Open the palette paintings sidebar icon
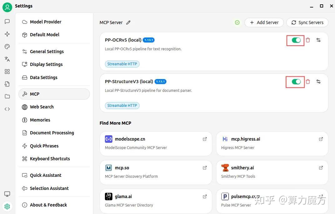 [7, 47]
